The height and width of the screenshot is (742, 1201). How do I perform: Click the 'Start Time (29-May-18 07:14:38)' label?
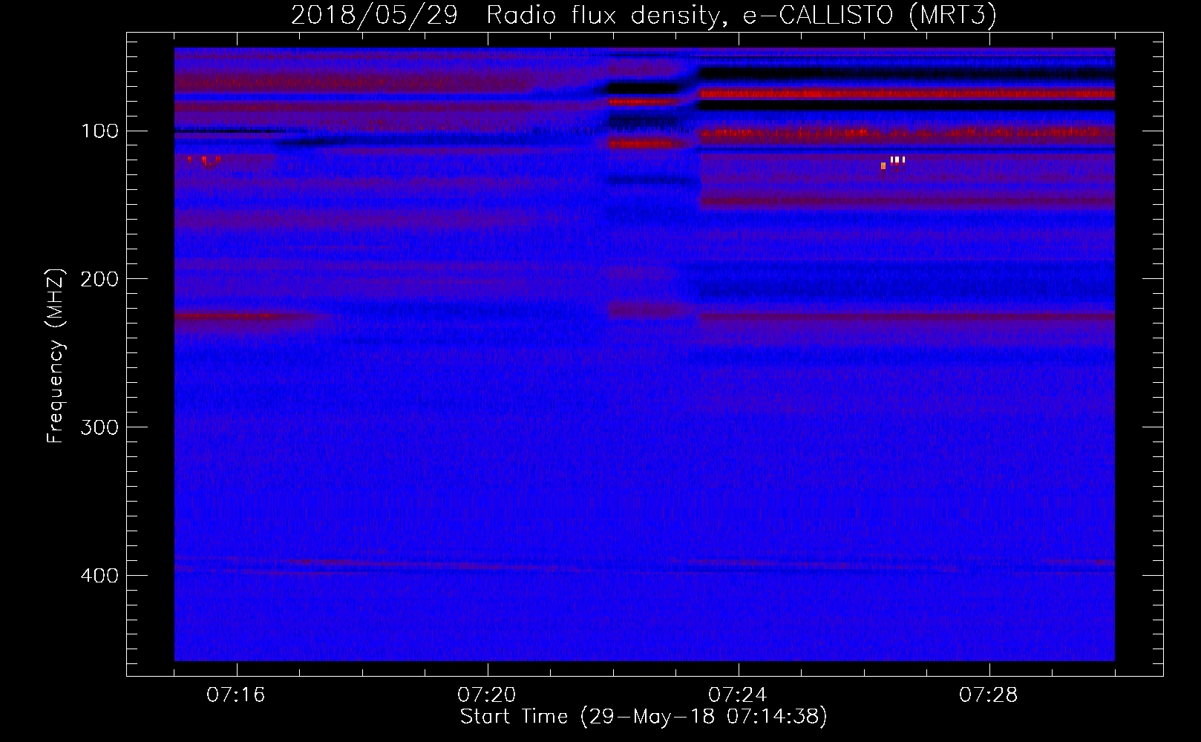tap(644, 717)
